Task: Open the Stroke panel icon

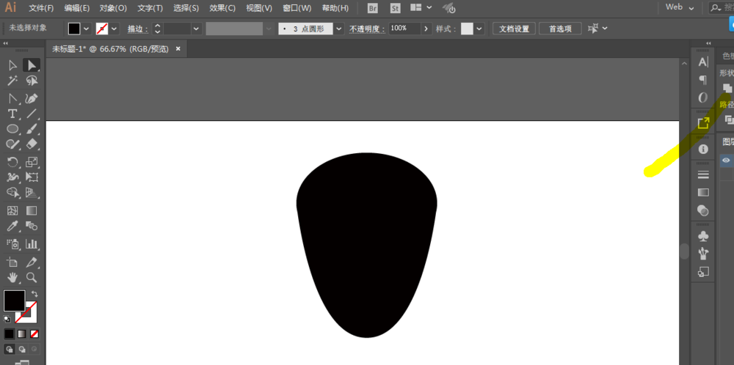Action: [x=703, y=174]
